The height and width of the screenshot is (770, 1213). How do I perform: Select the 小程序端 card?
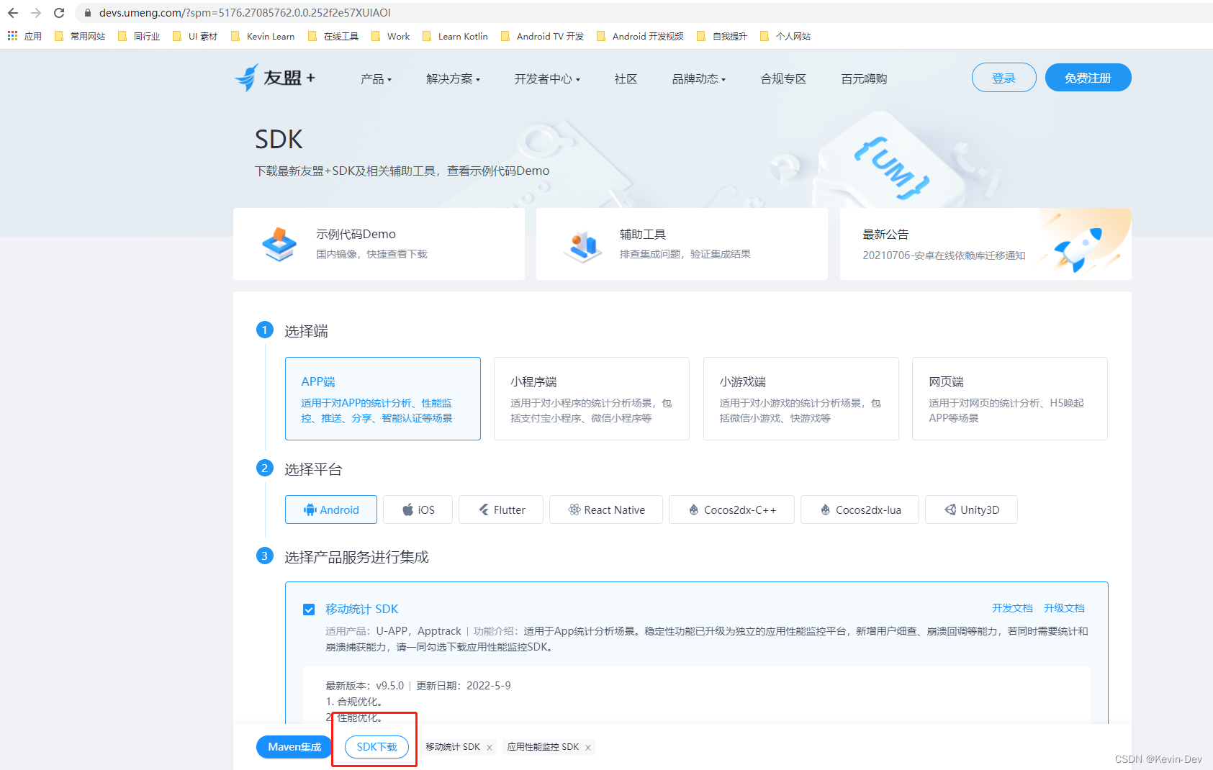tap(592, 399)
